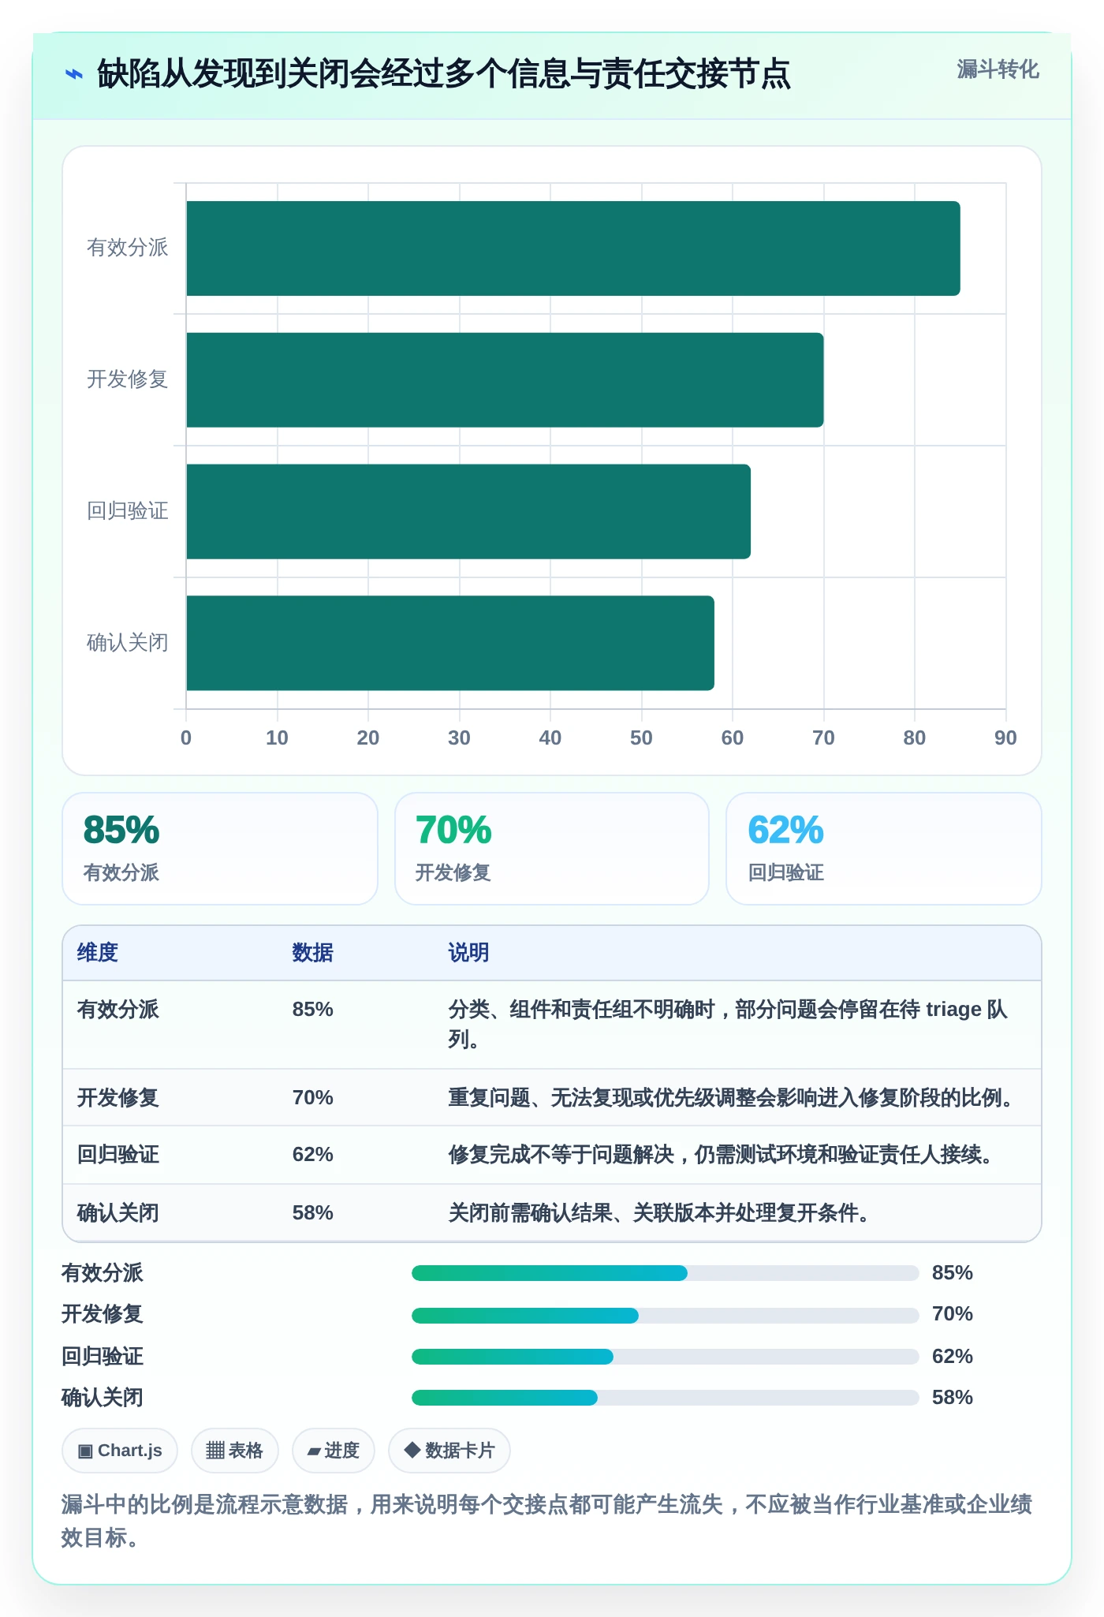Click the 回归验证 cell in the table

pos(117,1154)
